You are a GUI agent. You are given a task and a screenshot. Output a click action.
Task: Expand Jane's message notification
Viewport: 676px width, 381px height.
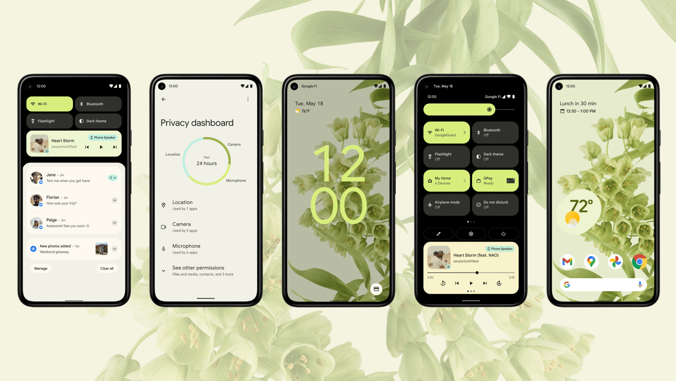(x=113, y=178)
